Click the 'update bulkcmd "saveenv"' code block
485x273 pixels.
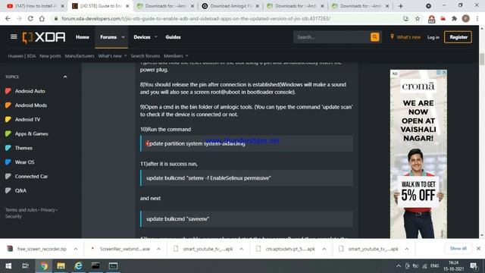pos(246,219)
